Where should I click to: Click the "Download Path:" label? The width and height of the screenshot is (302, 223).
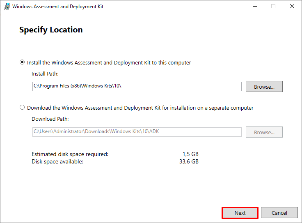point(50,119)
